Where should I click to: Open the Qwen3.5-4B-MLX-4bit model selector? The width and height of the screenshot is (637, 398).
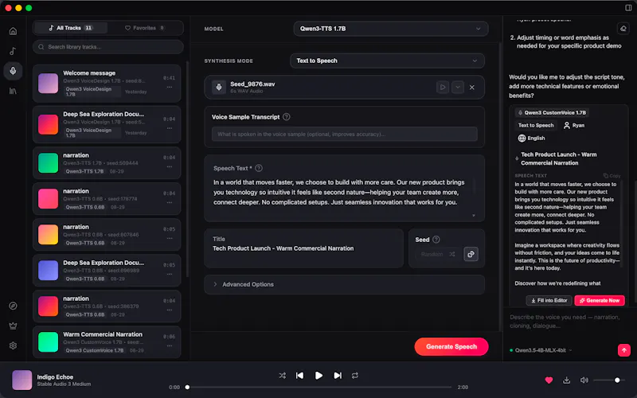(x=541, y=350)
